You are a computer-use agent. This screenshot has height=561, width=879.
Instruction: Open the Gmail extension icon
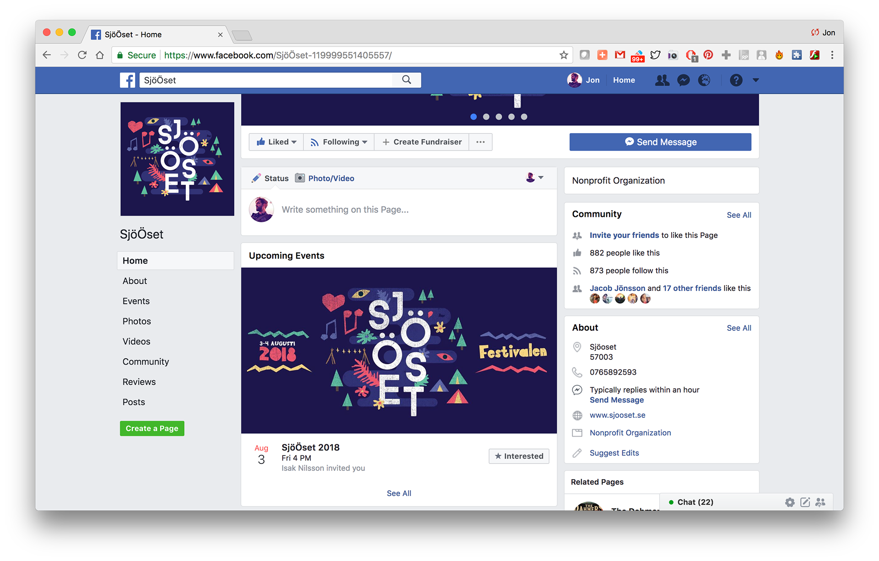(620, 55)
